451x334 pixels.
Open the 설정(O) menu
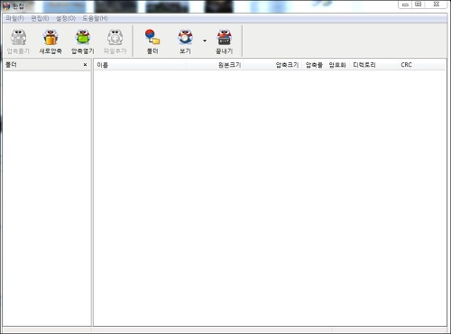pyautogui.click(x=66, y=18)
